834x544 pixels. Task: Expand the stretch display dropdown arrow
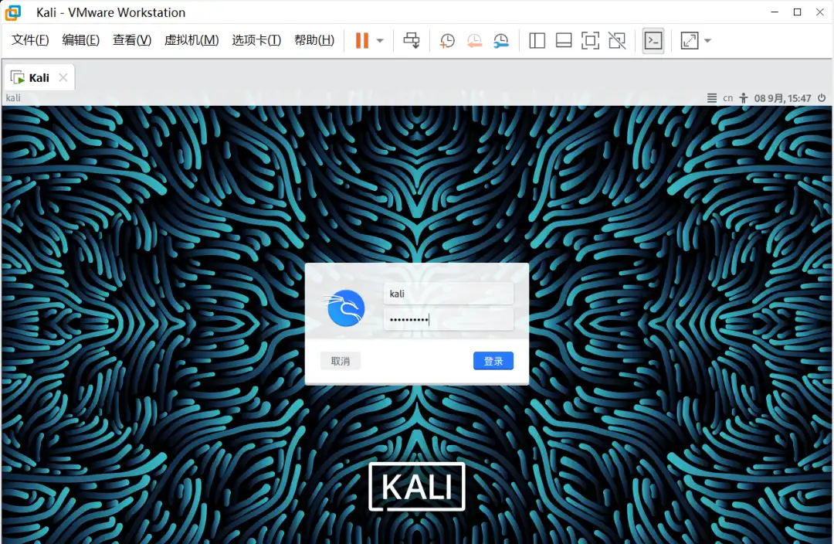tap(707, 41)
